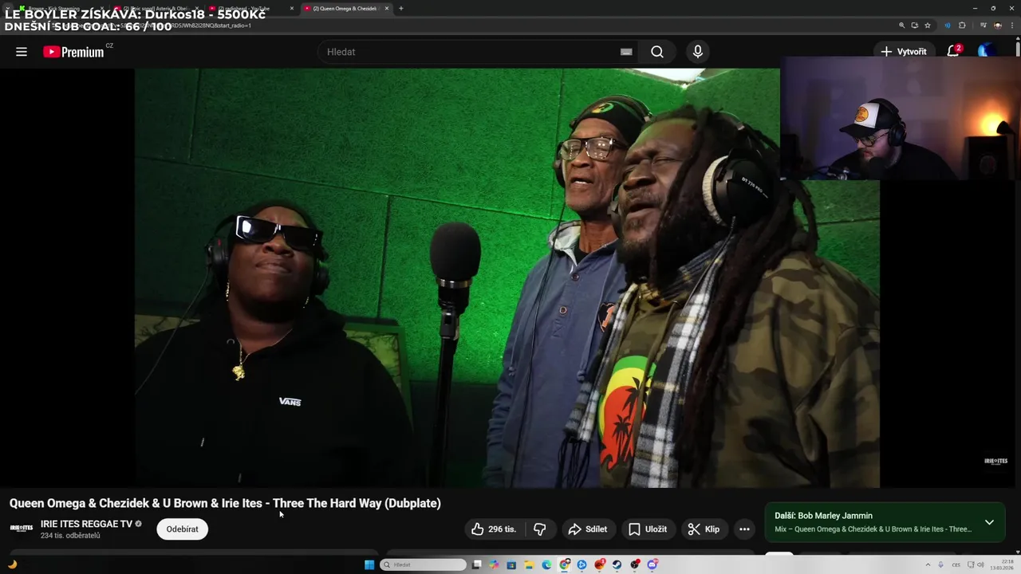The width and height of the screenshot is (1021, 574).
Task: Click the Uložit save button
Action: (x=647, y=529)
